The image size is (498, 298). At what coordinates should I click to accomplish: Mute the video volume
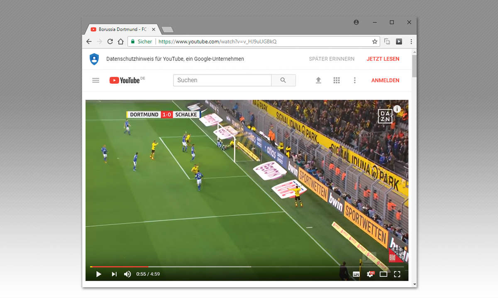(127, 274)
